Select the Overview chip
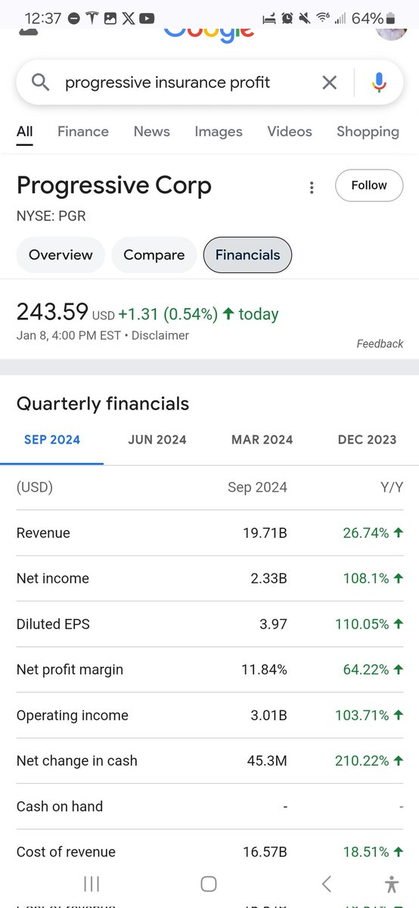This screenshot has height=908, width=419. [61, 255]
